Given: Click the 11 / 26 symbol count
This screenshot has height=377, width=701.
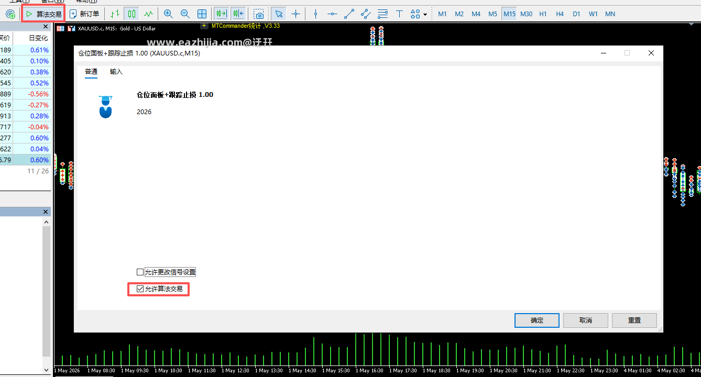Looking at the screenshot, I should (x=38, y=171).
